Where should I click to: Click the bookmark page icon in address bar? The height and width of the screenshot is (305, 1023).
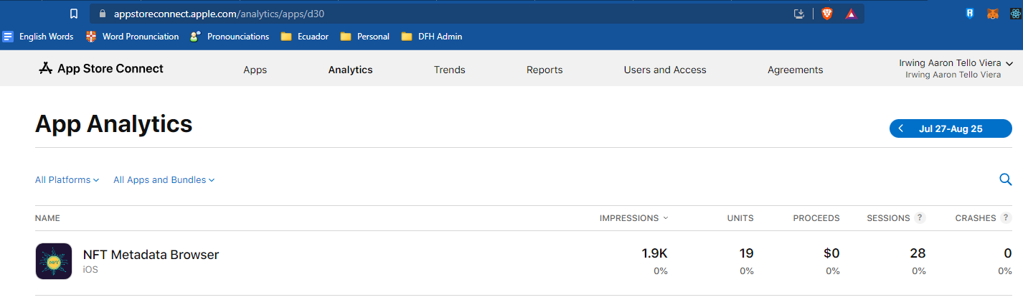[x=73, y=14]
